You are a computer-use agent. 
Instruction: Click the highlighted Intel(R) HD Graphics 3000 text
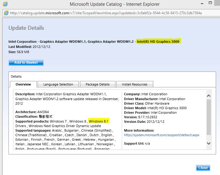point(158,42)
